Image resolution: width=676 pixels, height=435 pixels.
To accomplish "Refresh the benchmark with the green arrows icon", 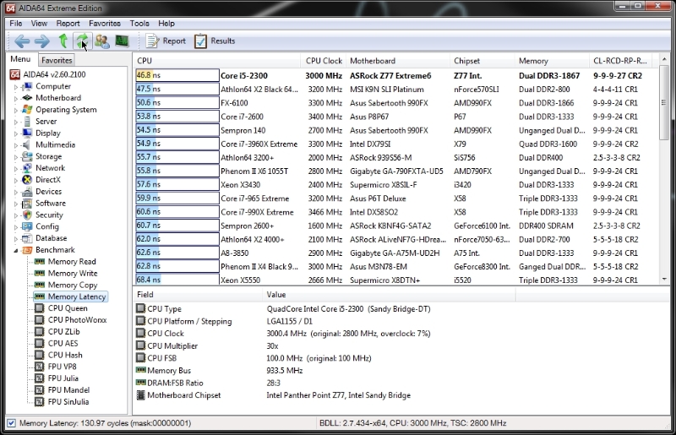I will pyautogui.click(x=82, y=41).
